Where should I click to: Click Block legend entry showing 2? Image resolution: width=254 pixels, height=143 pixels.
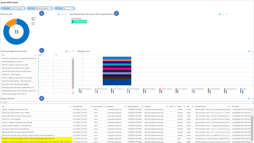click(x=34, y=23)
